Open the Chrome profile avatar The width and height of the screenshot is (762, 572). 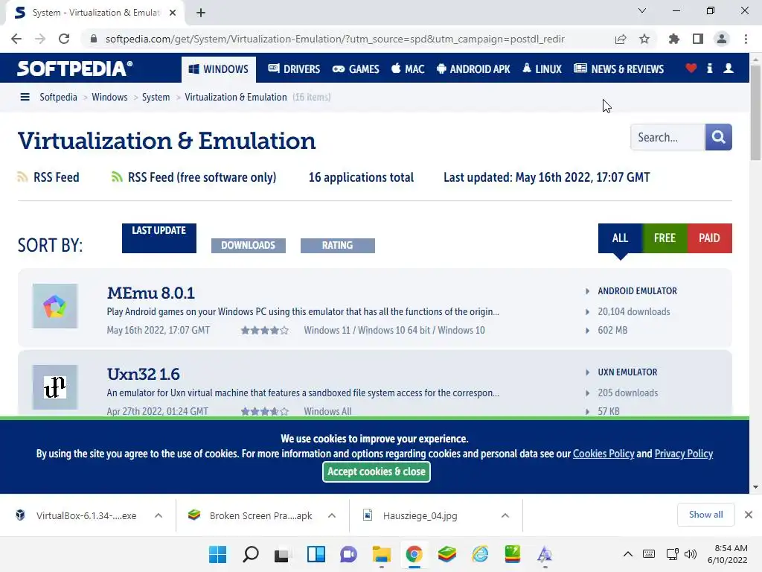(x=722, y=39)
